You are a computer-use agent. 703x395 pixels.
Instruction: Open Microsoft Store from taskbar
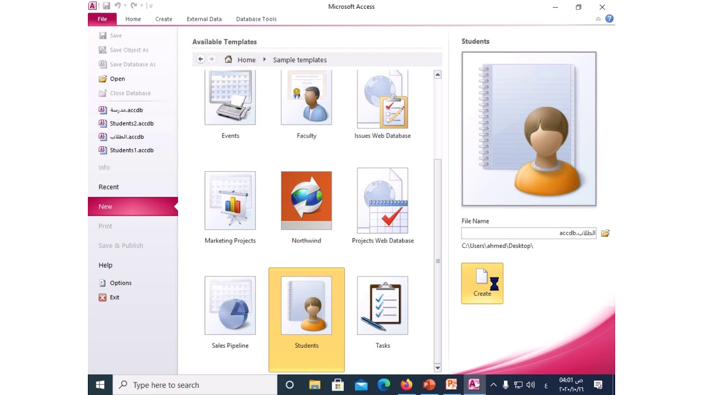[338, 385]
